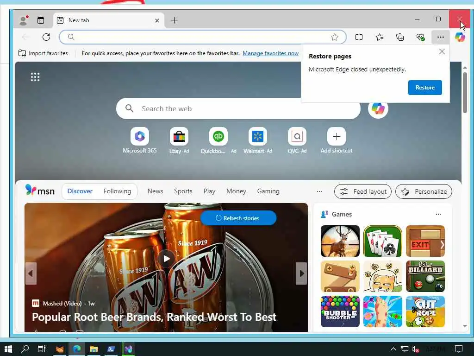Click the Restore button

425,88
